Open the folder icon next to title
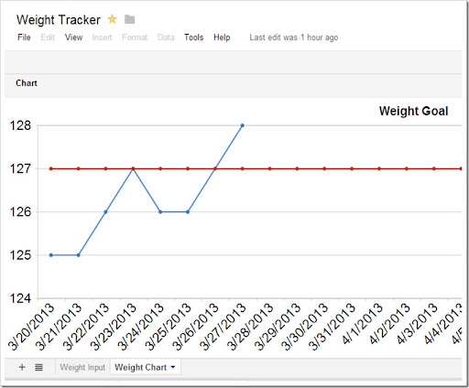This screenshot has height=388, width=469. 129,19
